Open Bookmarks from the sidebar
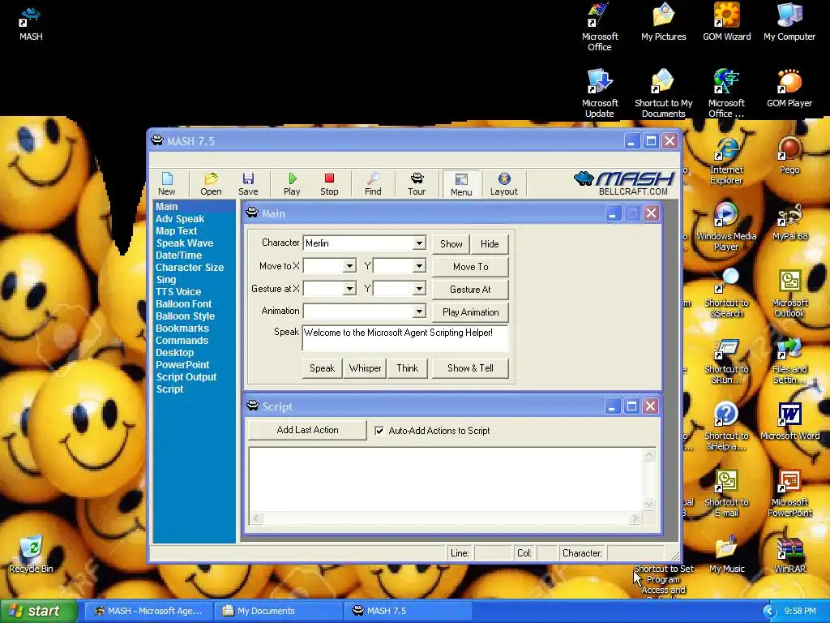 tap(182, 329)
